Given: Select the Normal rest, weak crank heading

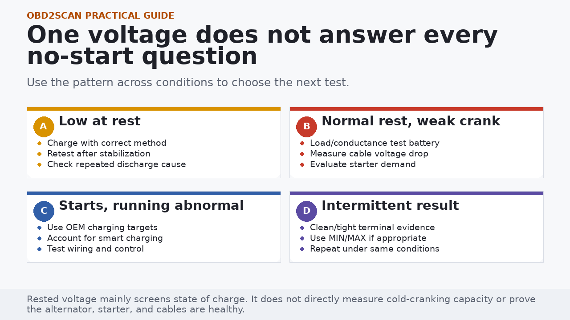Looking at the screenshot, I should [411, 121].
